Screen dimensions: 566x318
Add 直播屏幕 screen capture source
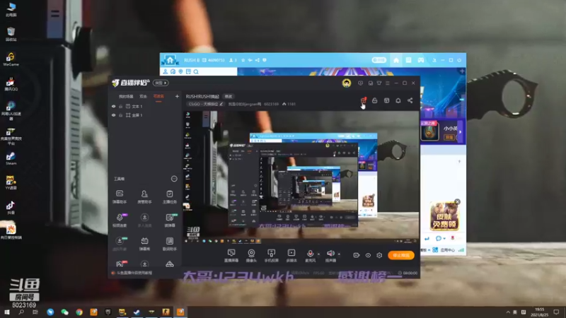coord(231,255)
